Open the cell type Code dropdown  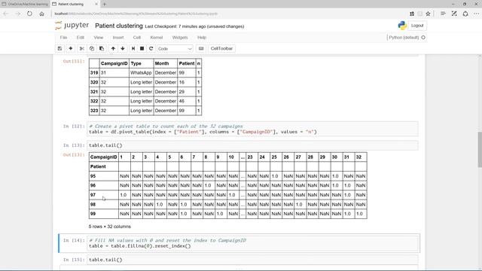175,48
